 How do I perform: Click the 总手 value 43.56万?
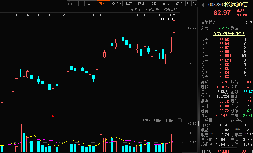point(222,92)
